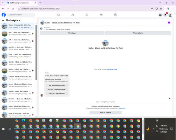
Task: Open the Windows Start button
Action: tap(3, 129)
